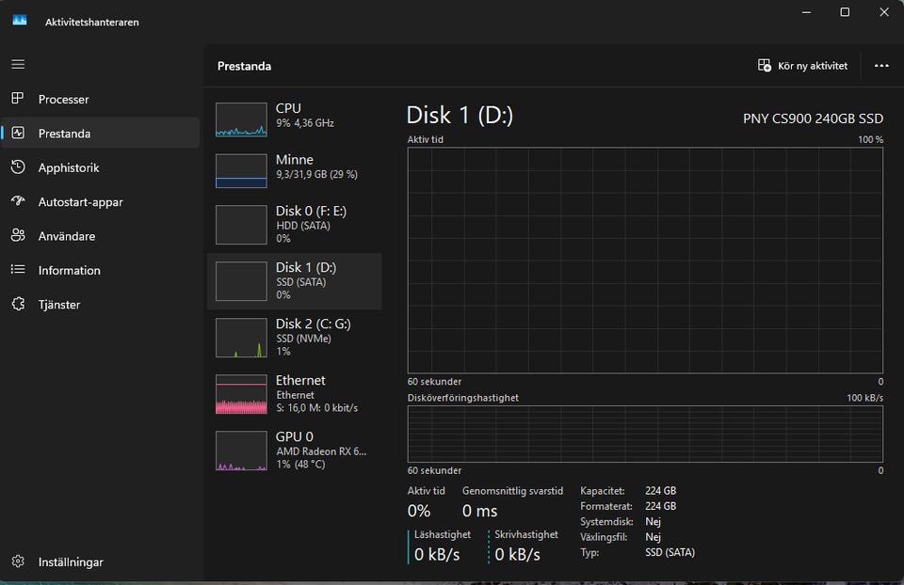This screenshot has height=585, width=904.
Task: Click the HDD (SATA) label
Action: coord(303,226)
